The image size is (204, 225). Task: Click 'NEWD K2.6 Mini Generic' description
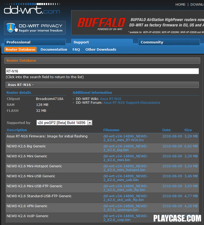27,156
